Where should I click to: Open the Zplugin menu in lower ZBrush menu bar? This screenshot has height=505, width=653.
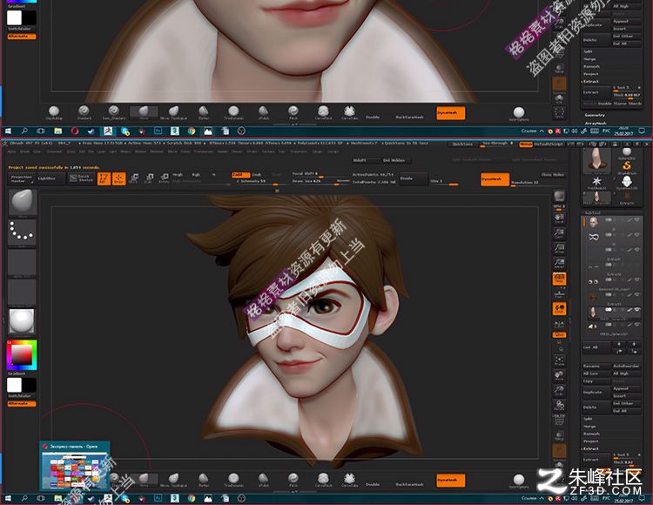pos(317,152)
